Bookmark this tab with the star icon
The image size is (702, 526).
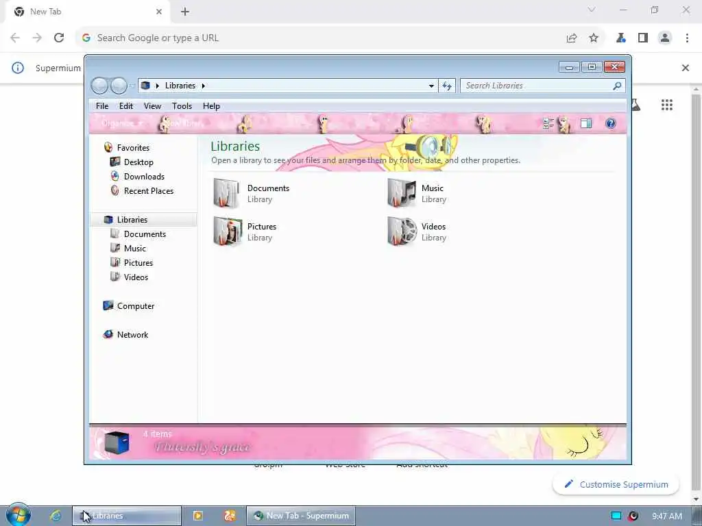[x=594, y=38]
